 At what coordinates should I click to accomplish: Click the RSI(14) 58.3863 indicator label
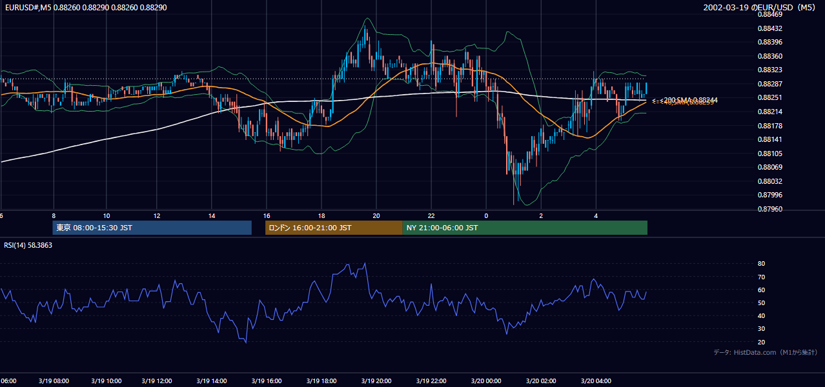[28, 245]
